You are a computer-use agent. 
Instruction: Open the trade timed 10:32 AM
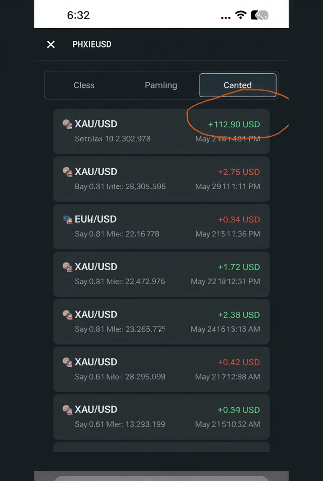[161, 417]
